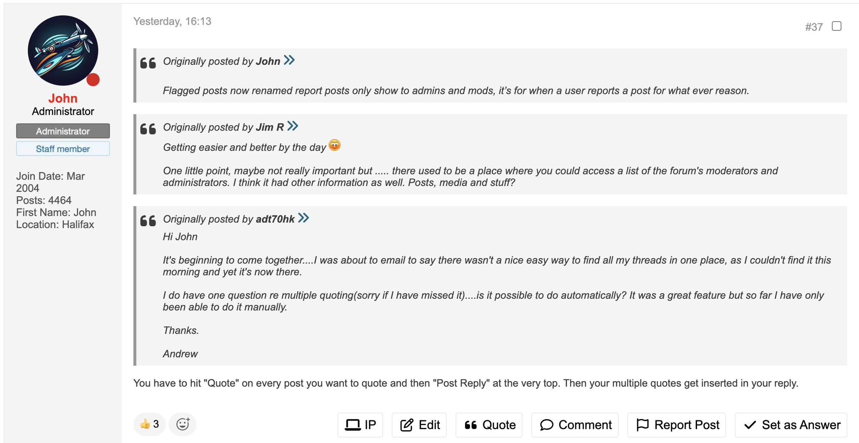859x443 pixels.
Task: Click the gray Administrator badge
Action: click(63, 131)
